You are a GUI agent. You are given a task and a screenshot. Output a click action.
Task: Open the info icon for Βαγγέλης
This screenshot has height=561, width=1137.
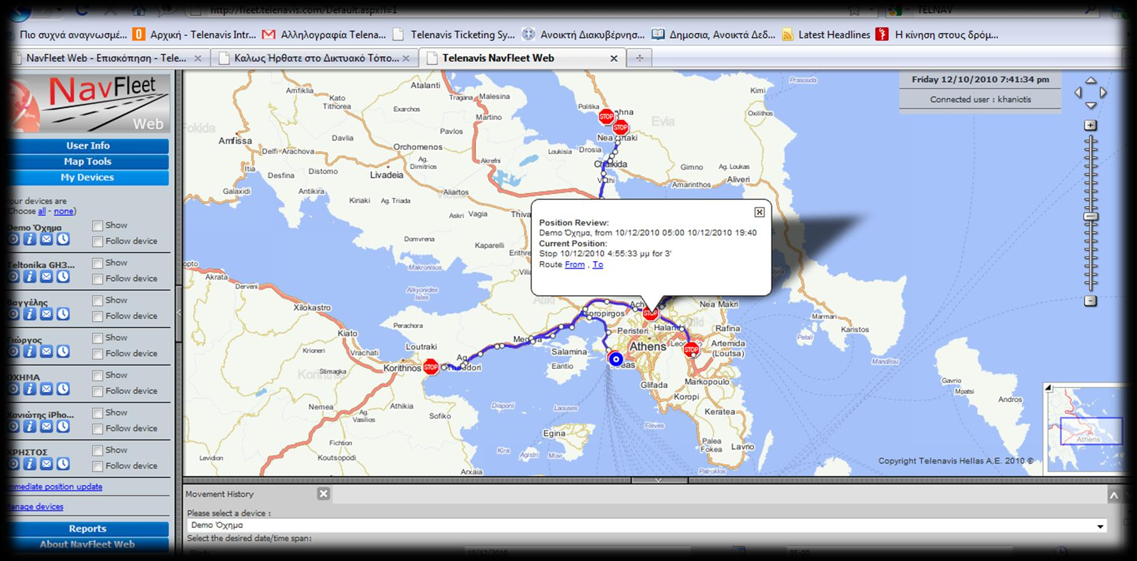coord(29,314)
